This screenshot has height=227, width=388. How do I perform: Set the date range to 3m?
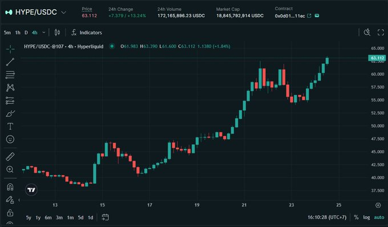(59, 218)
